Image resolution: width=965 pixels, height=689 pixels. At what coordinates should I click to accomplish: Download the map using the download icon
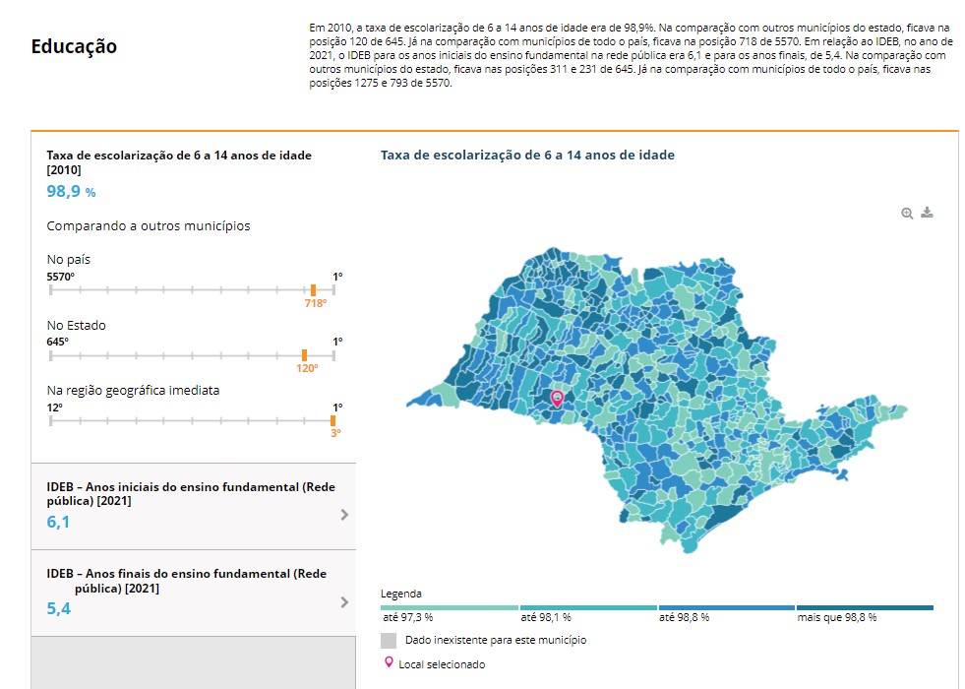927,213
